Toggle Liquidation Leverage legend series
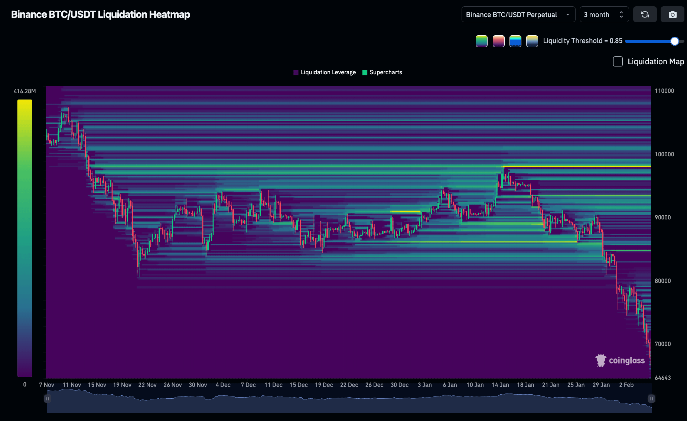 [325, 72]
